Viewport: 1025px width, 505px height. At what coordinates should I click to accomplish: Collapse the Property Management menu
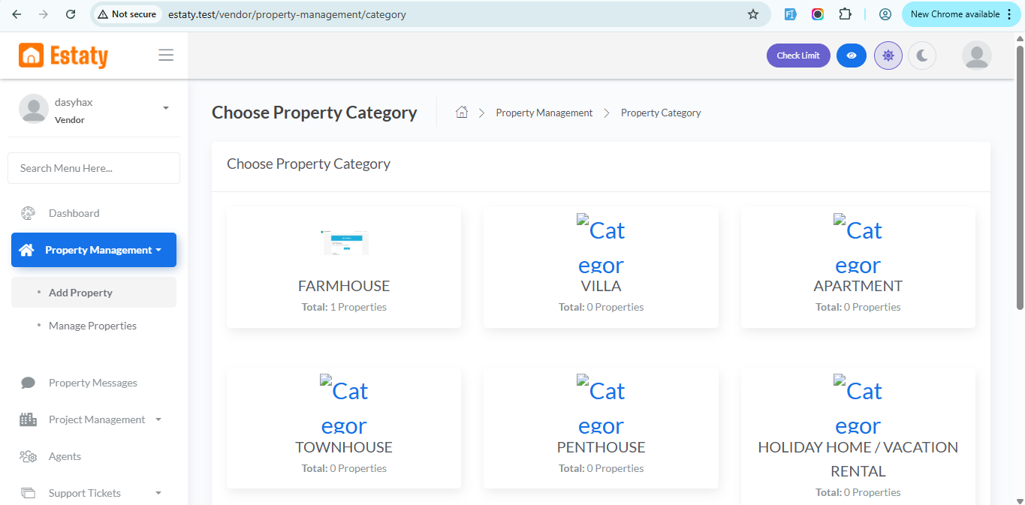94,250
